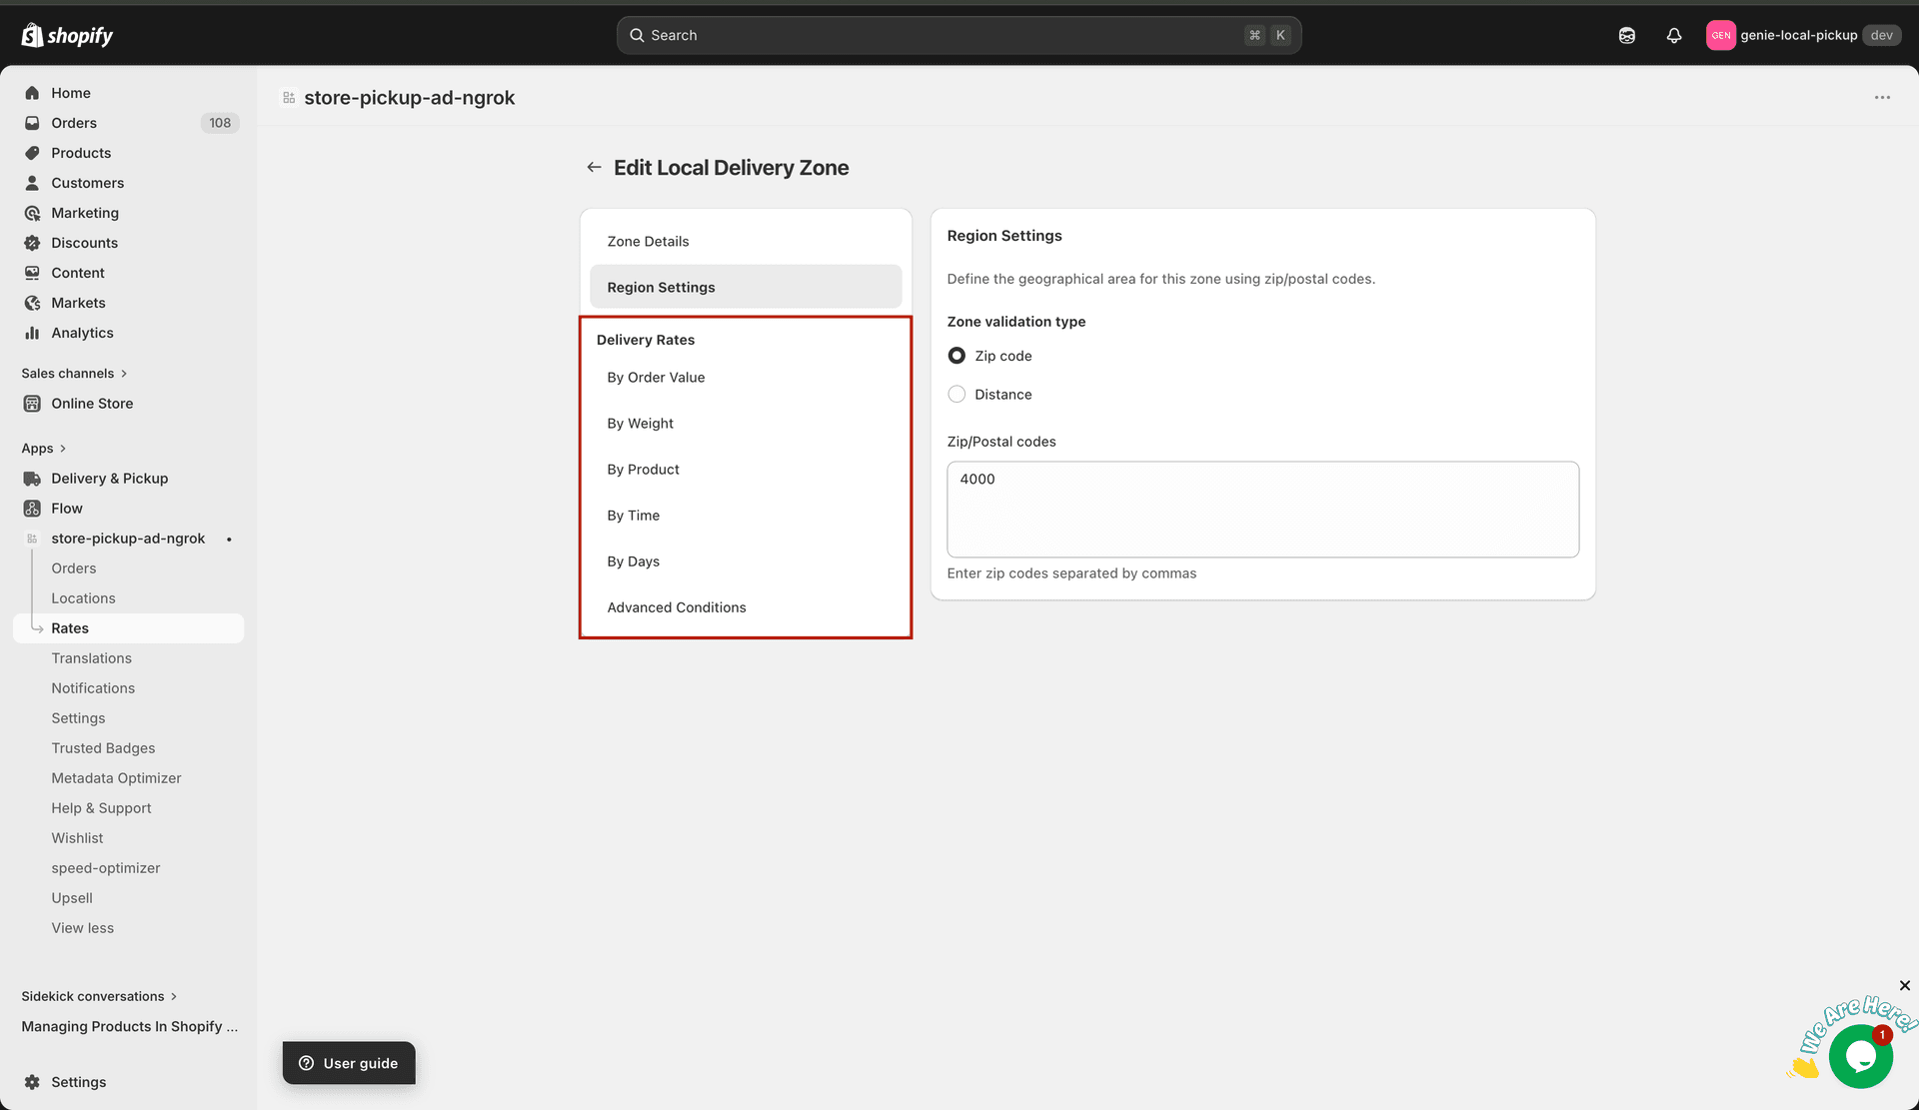Open speed-optimizer link
1919x1110 pixels.
(106, 868)
